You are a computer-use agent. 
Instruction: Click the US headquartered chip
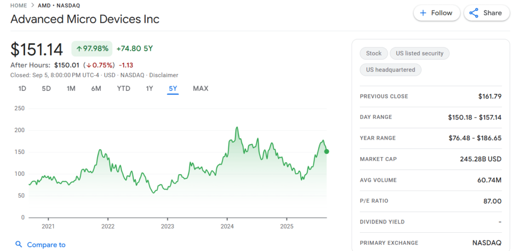click(390, 70)
